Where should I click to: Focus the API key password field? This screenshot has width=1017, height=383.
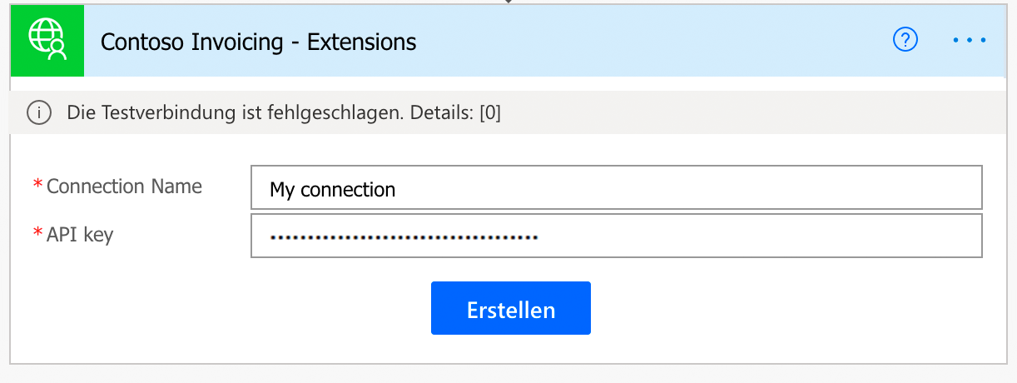tap(616, 236)
